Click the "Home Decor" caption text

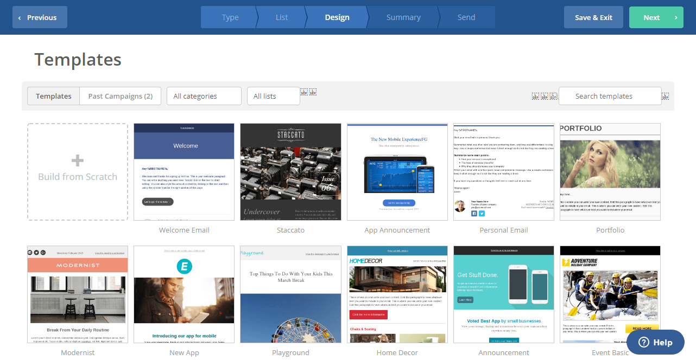[x=397, y=352]
